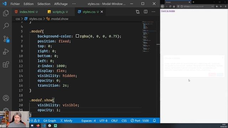Change encoding via UTF-8
The height and width of the screenshot is (128, 228).
pos(103,121)
